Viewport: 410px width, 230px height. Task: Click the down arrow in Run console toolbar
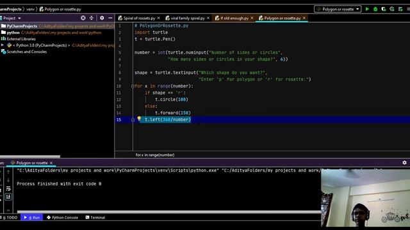pyautogui.click(x=8, y=180)
